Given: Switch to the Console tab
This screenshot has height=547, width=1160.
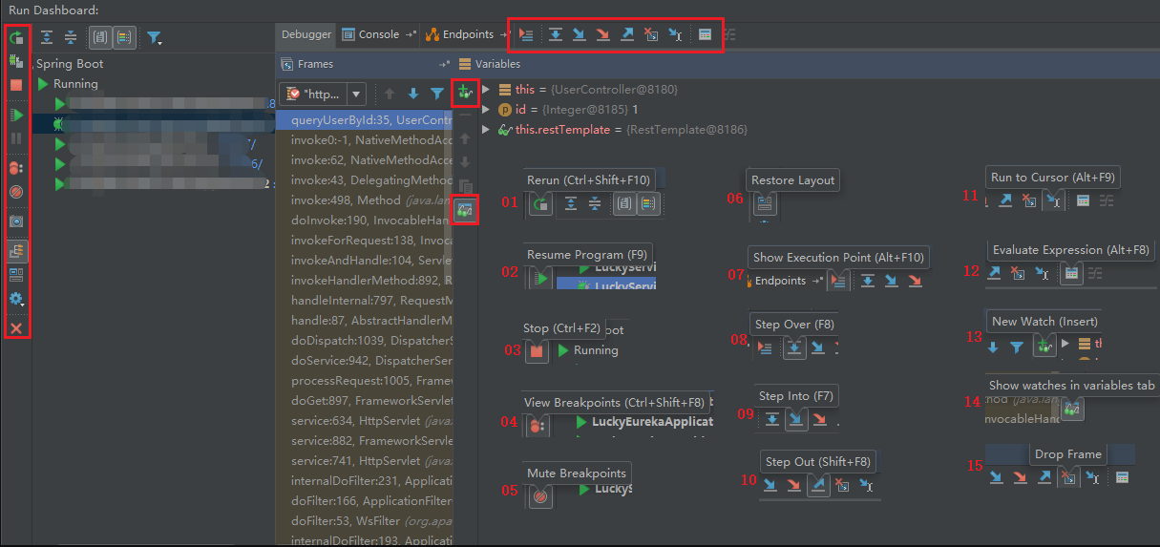Looking at the screenshot, I should click(x=378, y=34).
